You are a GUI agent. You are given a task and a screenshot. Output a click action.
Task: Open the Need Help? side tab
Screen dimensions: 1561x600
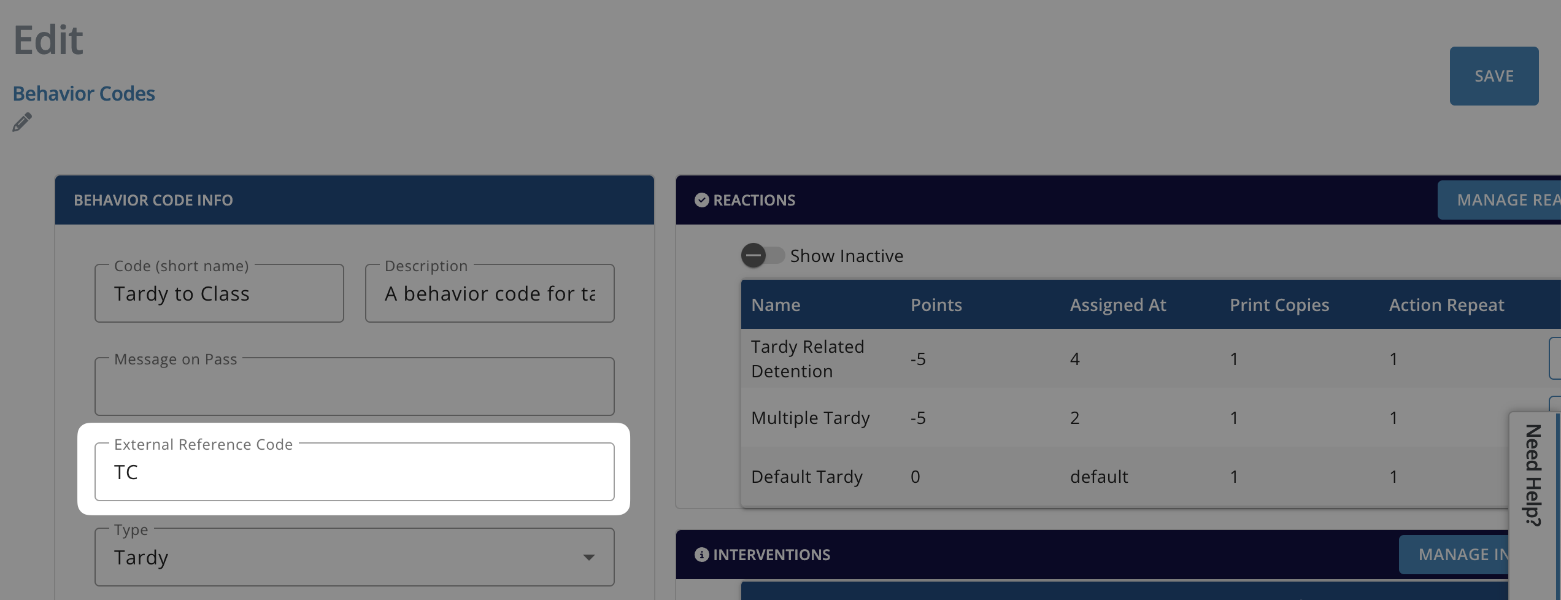point(1533,475)
